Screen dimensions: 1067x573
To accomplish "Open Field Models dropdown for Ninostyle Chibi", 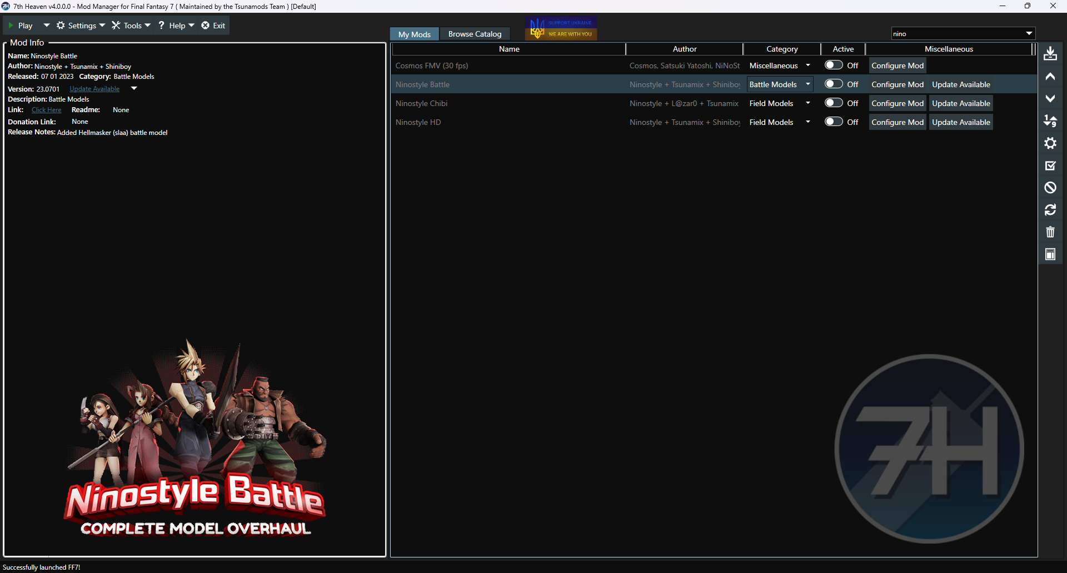I will click(x=807, y=103).
